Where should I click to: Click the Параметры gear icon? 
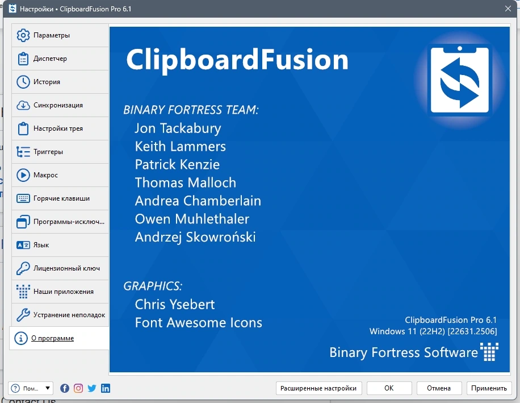[x=23, y=35]
